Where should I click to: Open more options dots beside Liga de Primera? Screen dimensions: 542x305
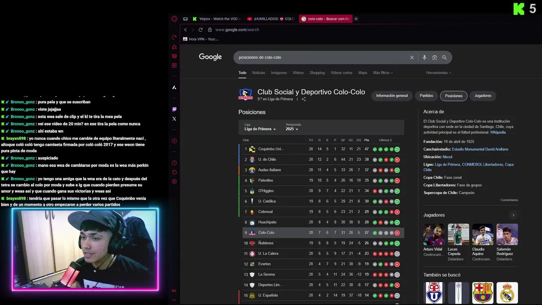tap(297, 99)
